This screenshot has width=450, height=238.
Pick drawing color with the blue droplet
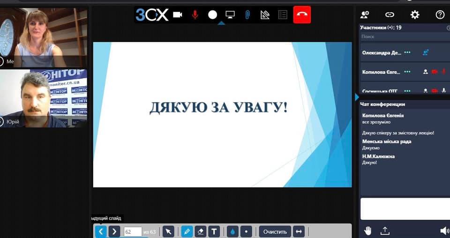point(233,231)
